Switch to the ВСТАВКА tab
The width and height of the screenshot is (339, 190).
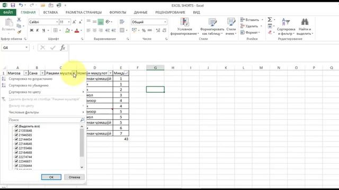[x=50, y=12]
